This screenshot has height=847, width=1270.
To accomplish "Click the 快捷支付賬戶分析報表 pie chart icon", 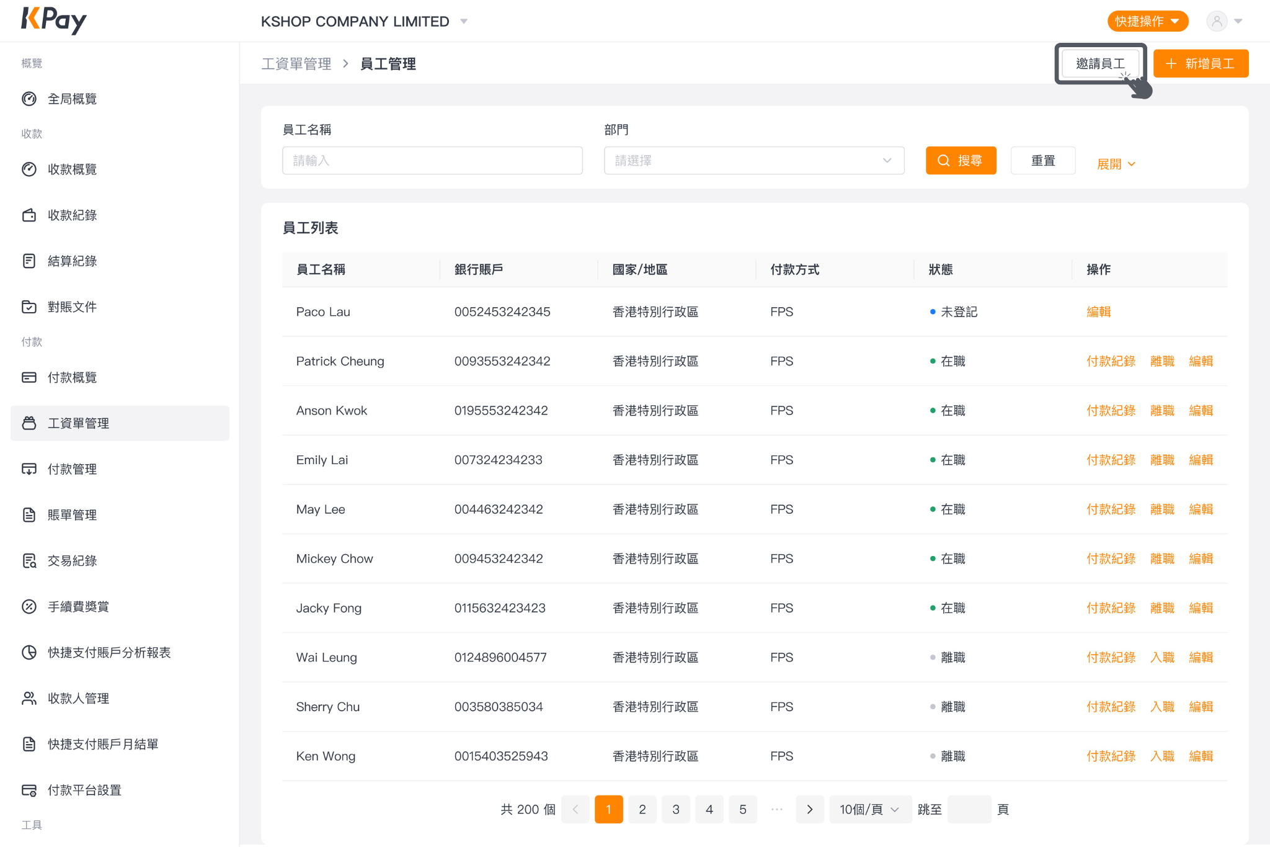I will coord(29,652).
